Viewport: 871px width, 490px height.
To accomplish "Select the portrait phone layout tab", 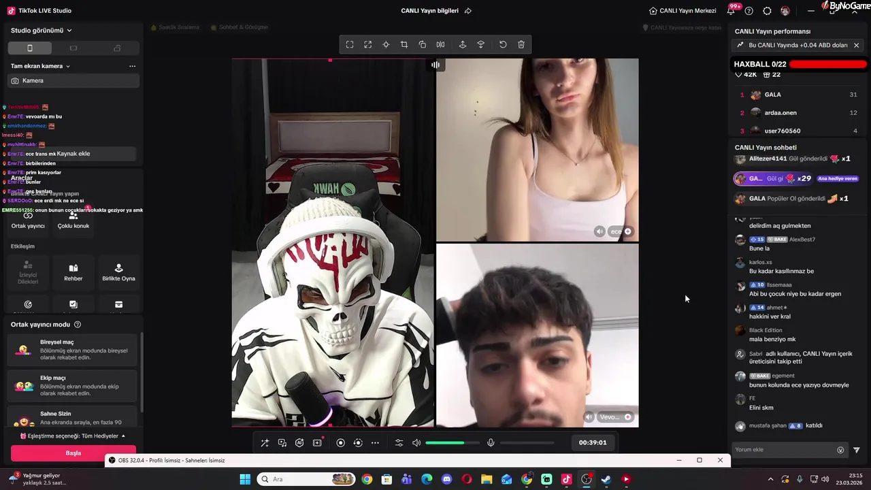I will 30,48.
